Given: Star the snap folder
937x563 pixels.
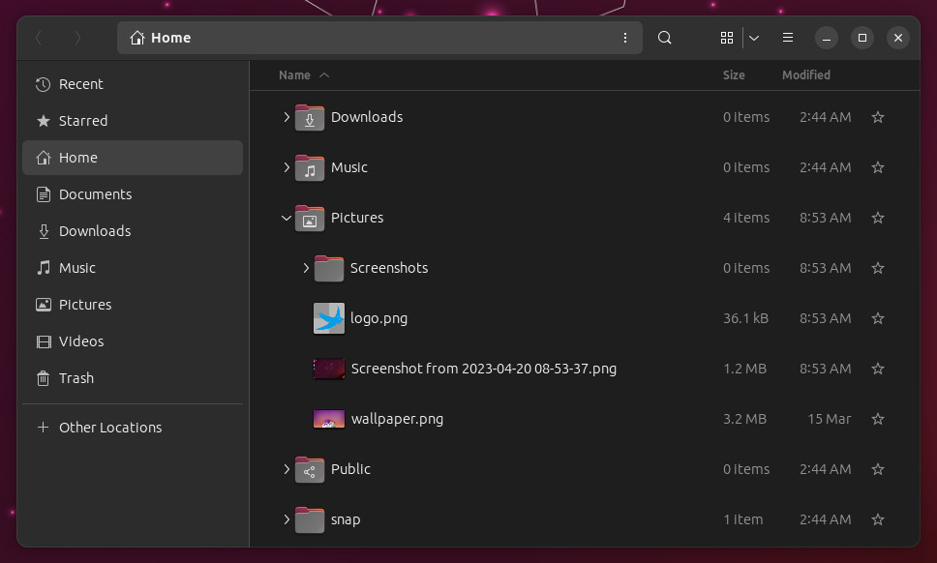Looking at the screenshot, I should coord(877,519).
